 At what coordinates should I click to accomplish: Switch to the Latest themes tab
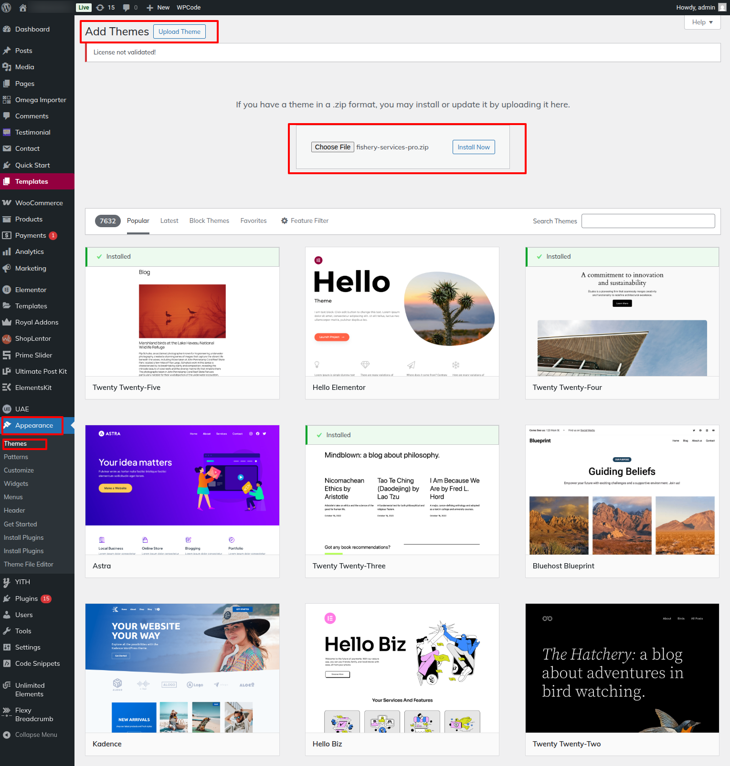click(x=169, y=221)
